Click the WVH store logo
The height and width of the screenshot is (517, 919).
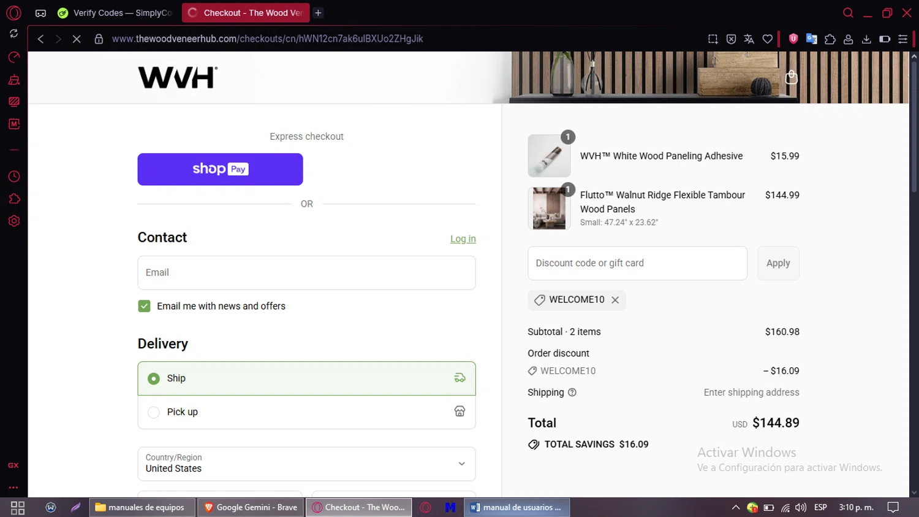tap(178, 77)
